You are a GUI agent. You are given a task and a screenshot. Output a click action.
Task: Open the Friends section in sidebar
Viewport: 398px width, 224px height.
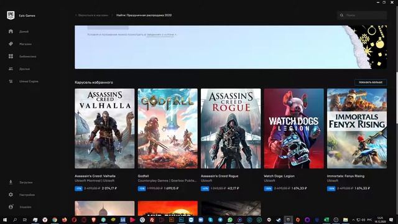point(19,69)
